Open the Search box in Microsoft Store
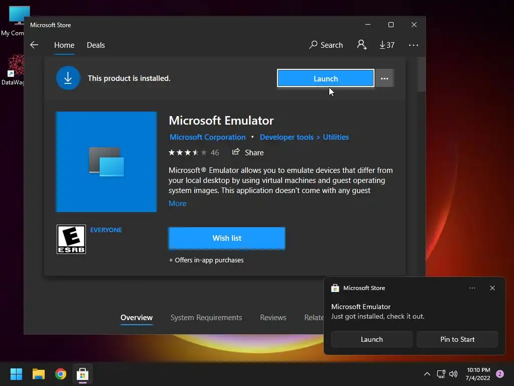Viewport: 514px width, 386px height. (x=326, y=45)
